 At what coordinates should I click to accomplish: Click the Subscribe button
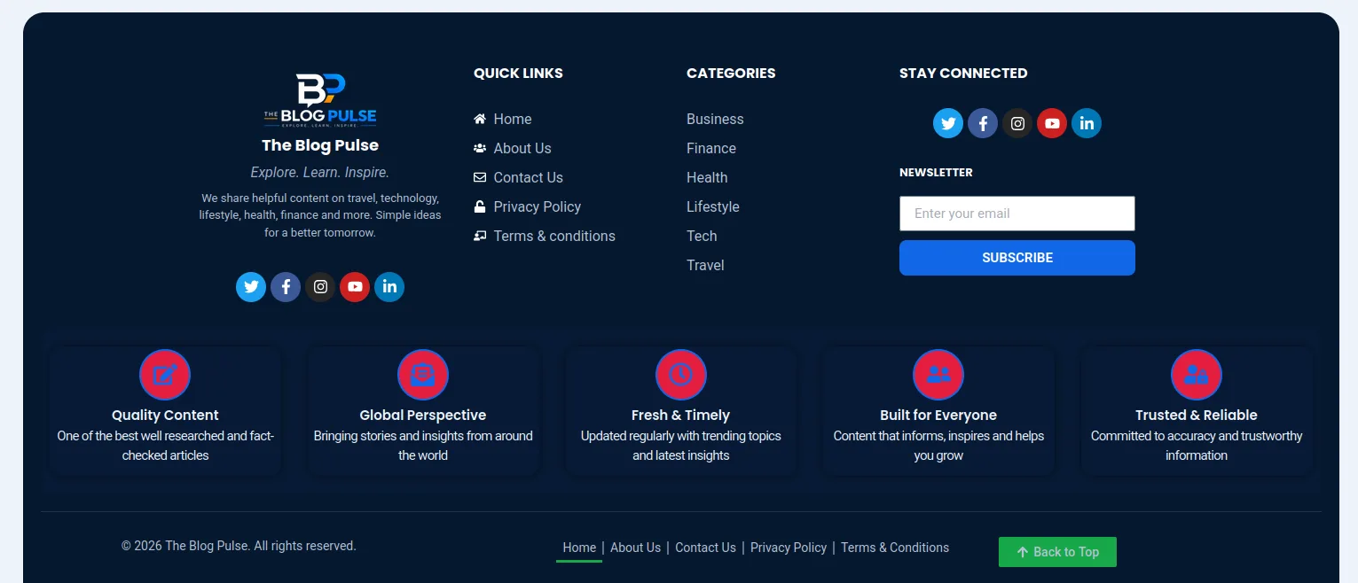[x=1017, y=258]
